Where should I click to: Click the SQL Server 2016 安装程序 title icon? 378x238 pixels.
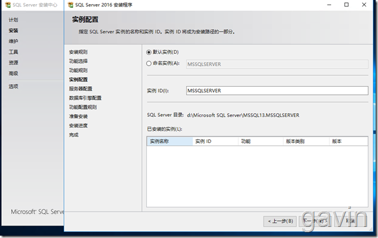point(70,5)
